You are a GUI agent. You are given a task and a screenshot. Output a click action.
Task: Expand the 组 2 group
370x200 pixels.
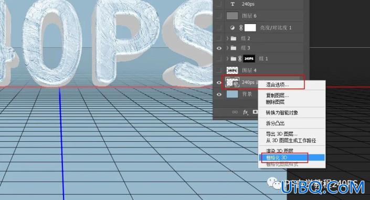(227, 38)
